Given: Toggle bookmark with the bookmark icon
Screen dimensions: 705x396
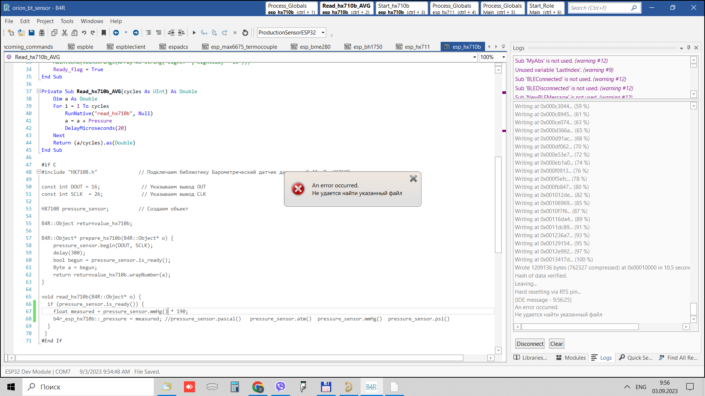Looking at the screenshot, I should 104,33.
